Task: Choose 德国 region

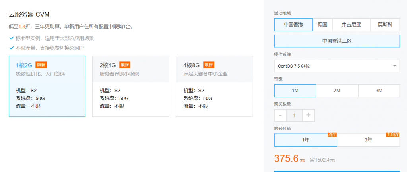Action: 322,25
